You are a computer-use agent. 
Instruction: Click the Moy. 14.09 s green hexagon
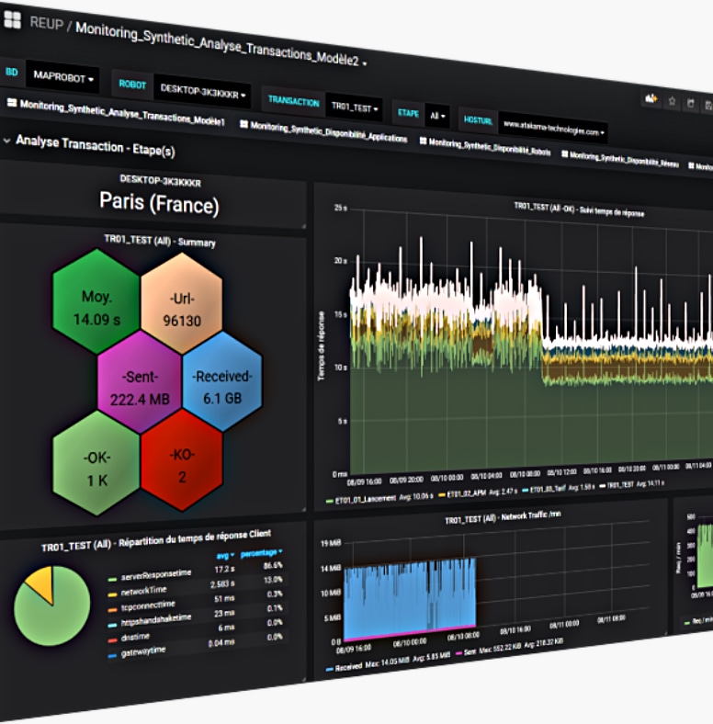coord(96,302)
